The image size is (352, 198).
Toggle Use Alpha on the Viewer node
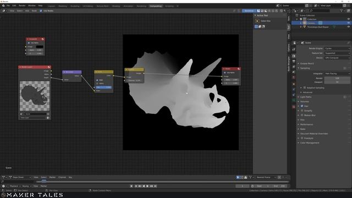coord(225,73)
